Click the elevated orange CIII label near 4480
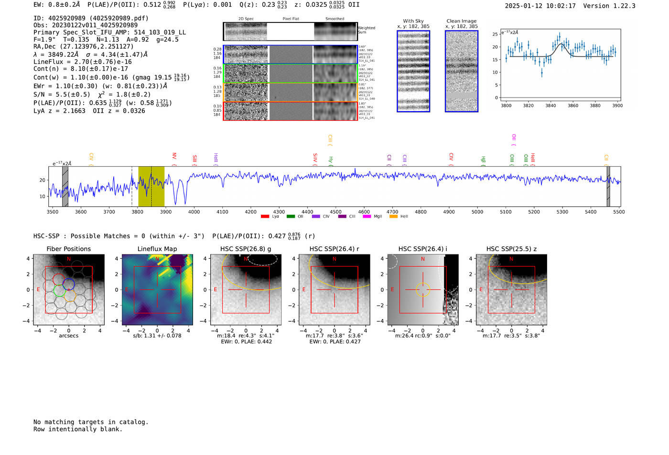 point(330,140)
